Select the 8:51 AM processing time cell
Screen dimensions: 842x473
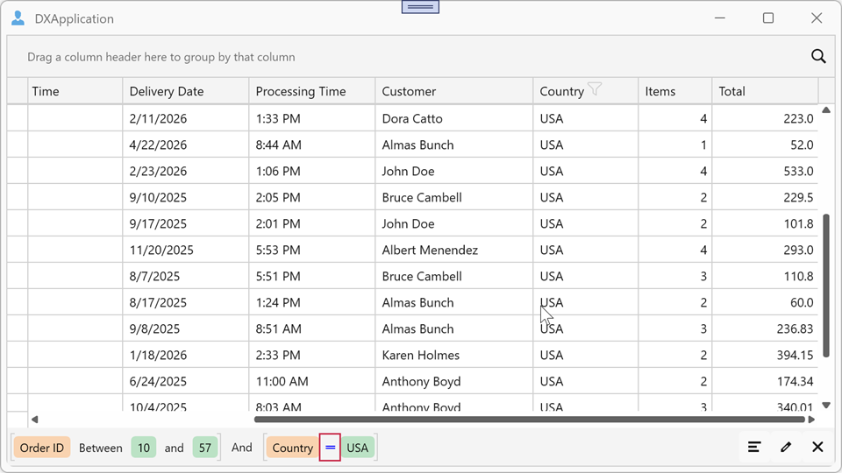312,328
